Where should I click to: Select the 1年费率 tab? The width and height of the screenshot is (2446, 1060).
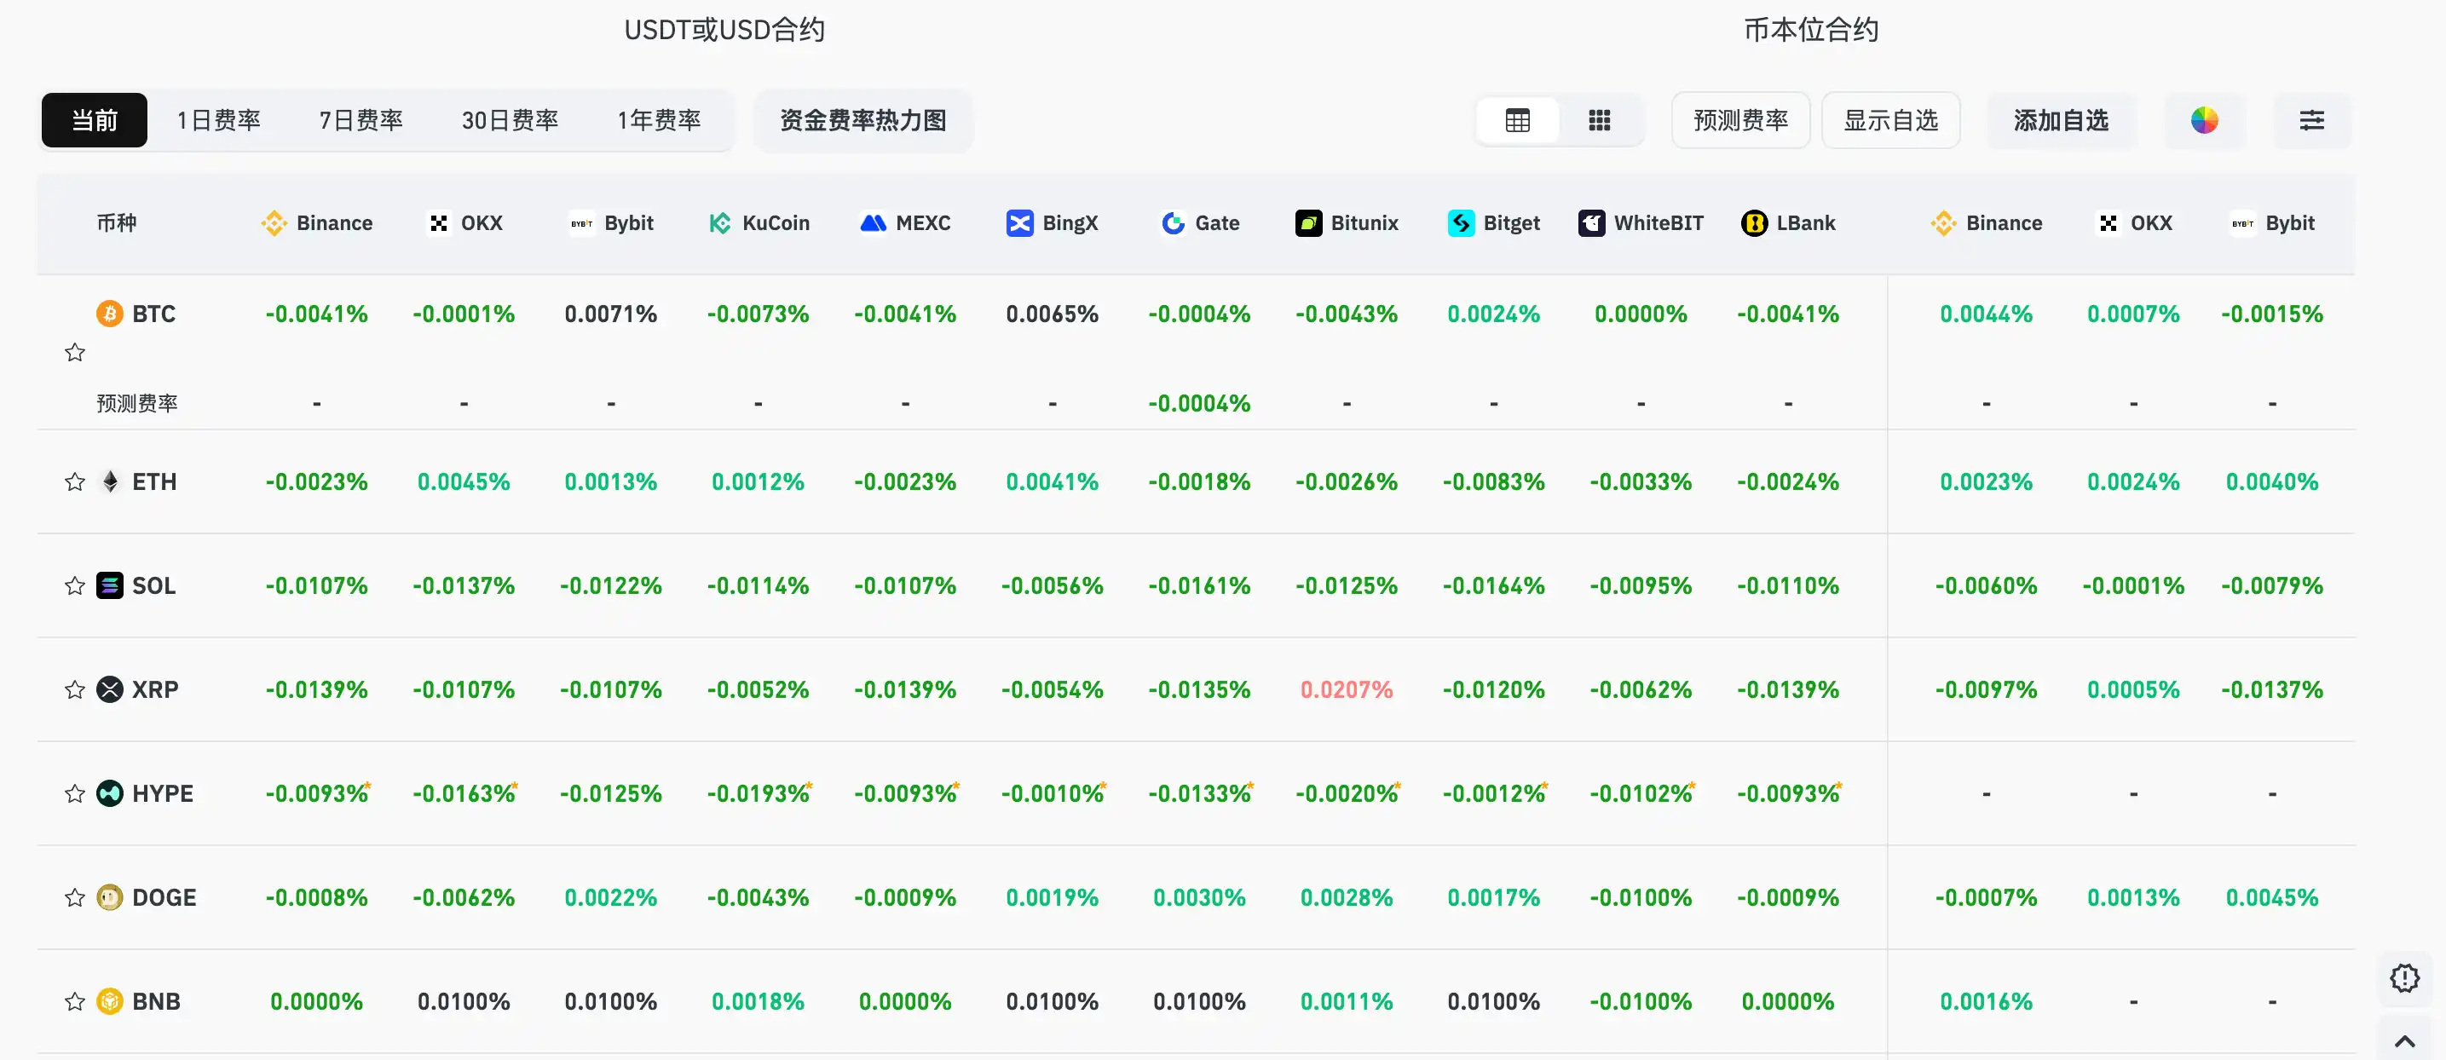659,120
